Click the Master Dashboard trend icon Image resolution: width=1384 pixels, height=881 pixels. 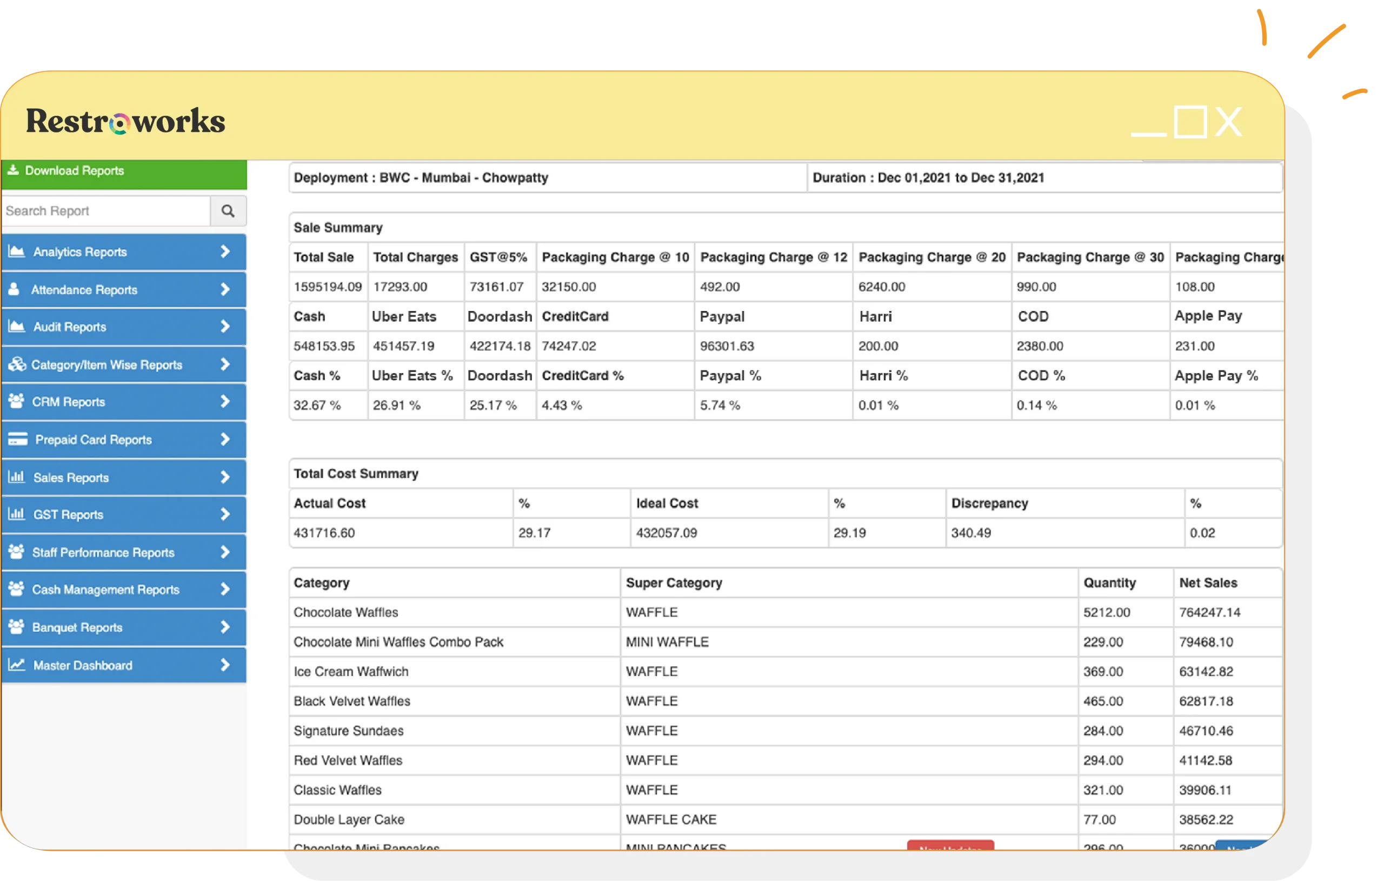pyautogui.click(x=17, y=665)
